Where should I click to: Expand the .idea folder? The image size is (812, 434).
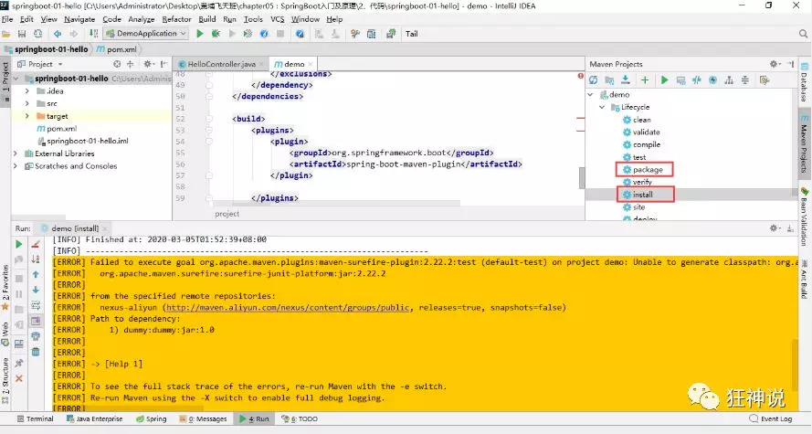click(x=26, y=91)
